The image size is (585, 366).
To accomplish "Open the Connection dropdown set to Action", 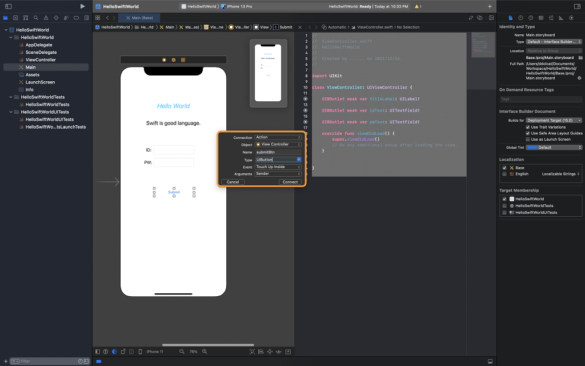I will [278, 137].
